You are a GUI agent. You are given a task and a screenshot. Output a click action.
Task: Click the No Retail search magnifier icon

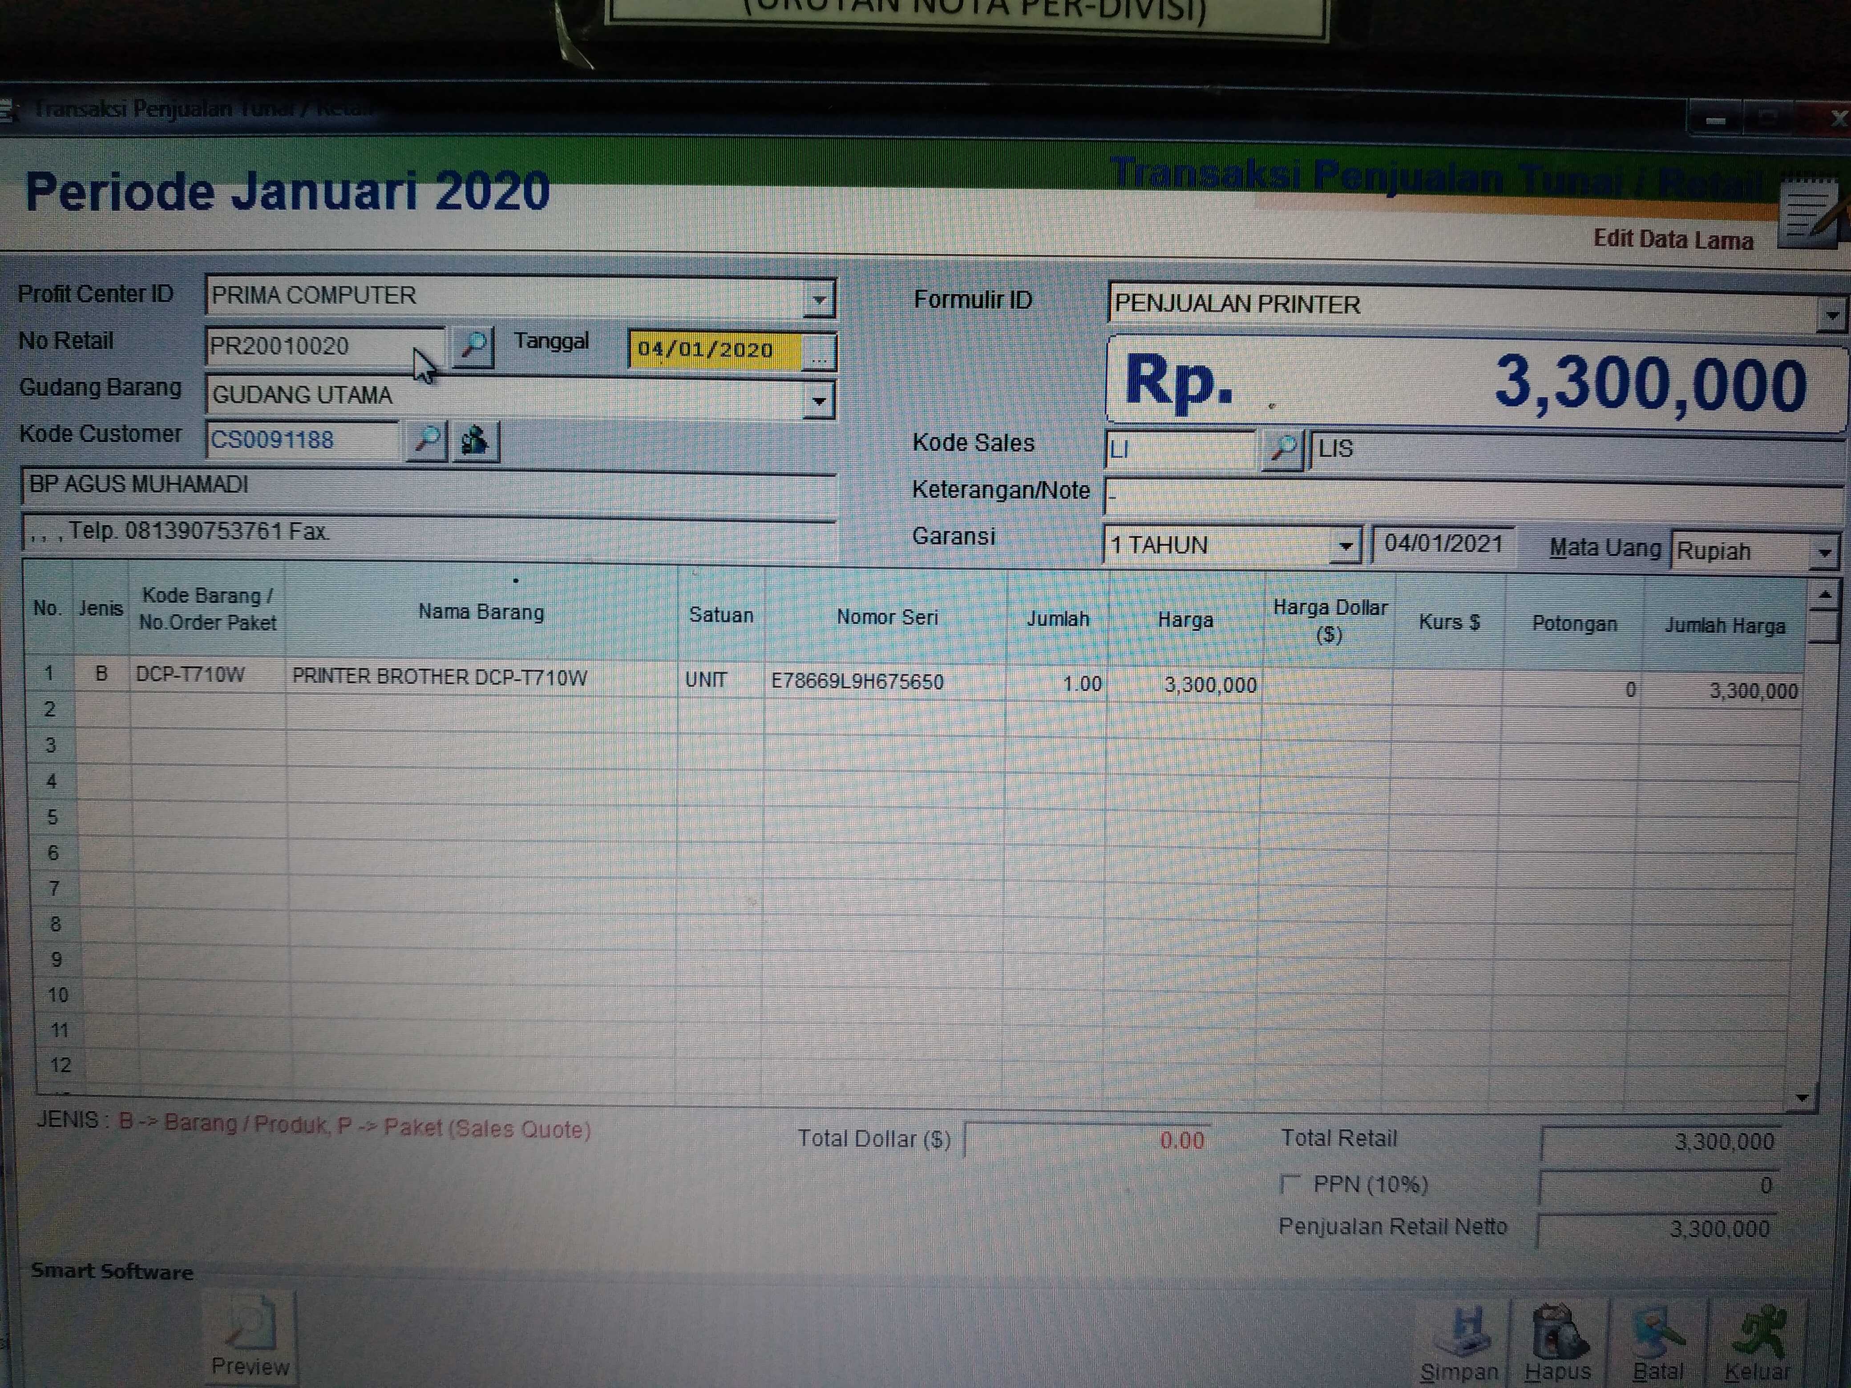(473, 346)
